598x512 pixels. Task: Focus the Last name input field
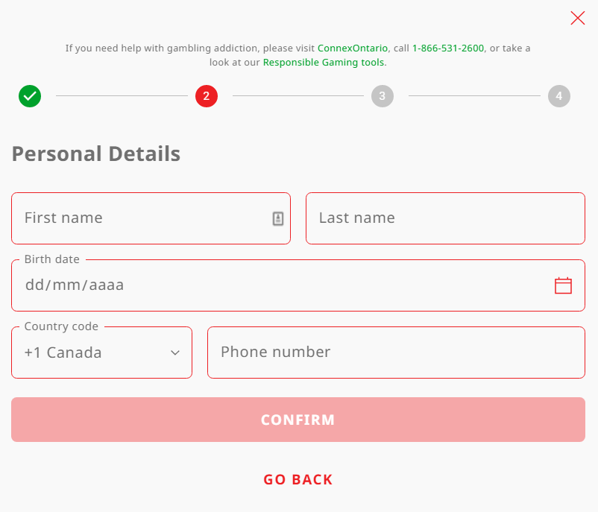pos(445,218)
